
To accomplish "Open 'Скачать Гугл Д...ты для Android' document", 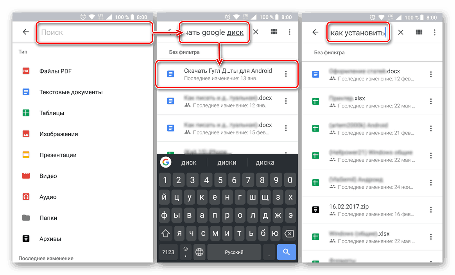I will (227, 74).
